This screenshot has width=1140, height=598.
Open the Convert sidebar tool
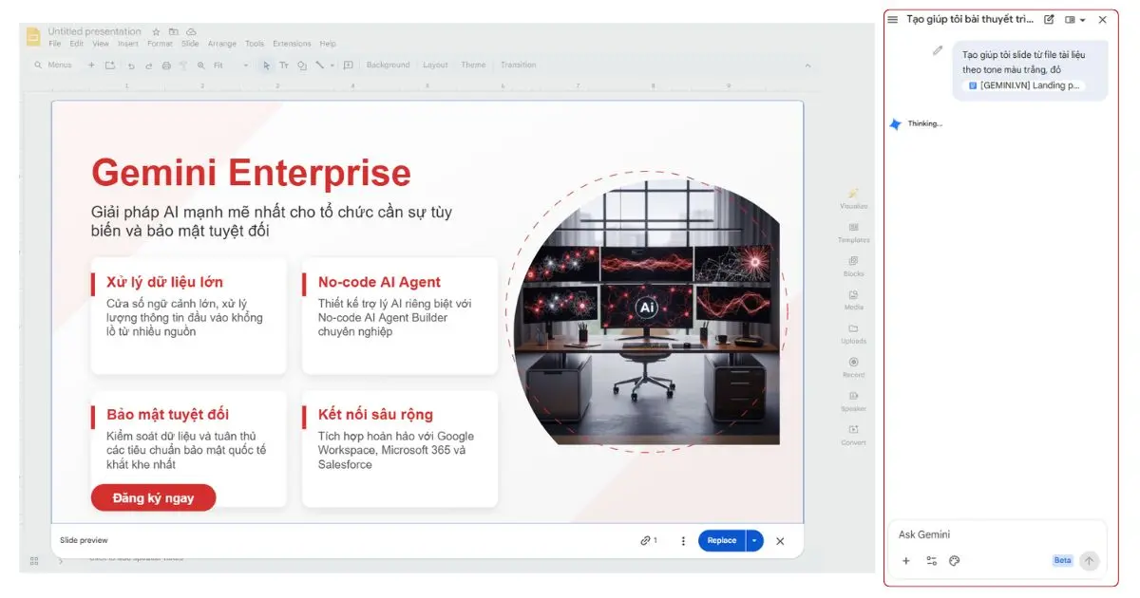coord(853,435)
